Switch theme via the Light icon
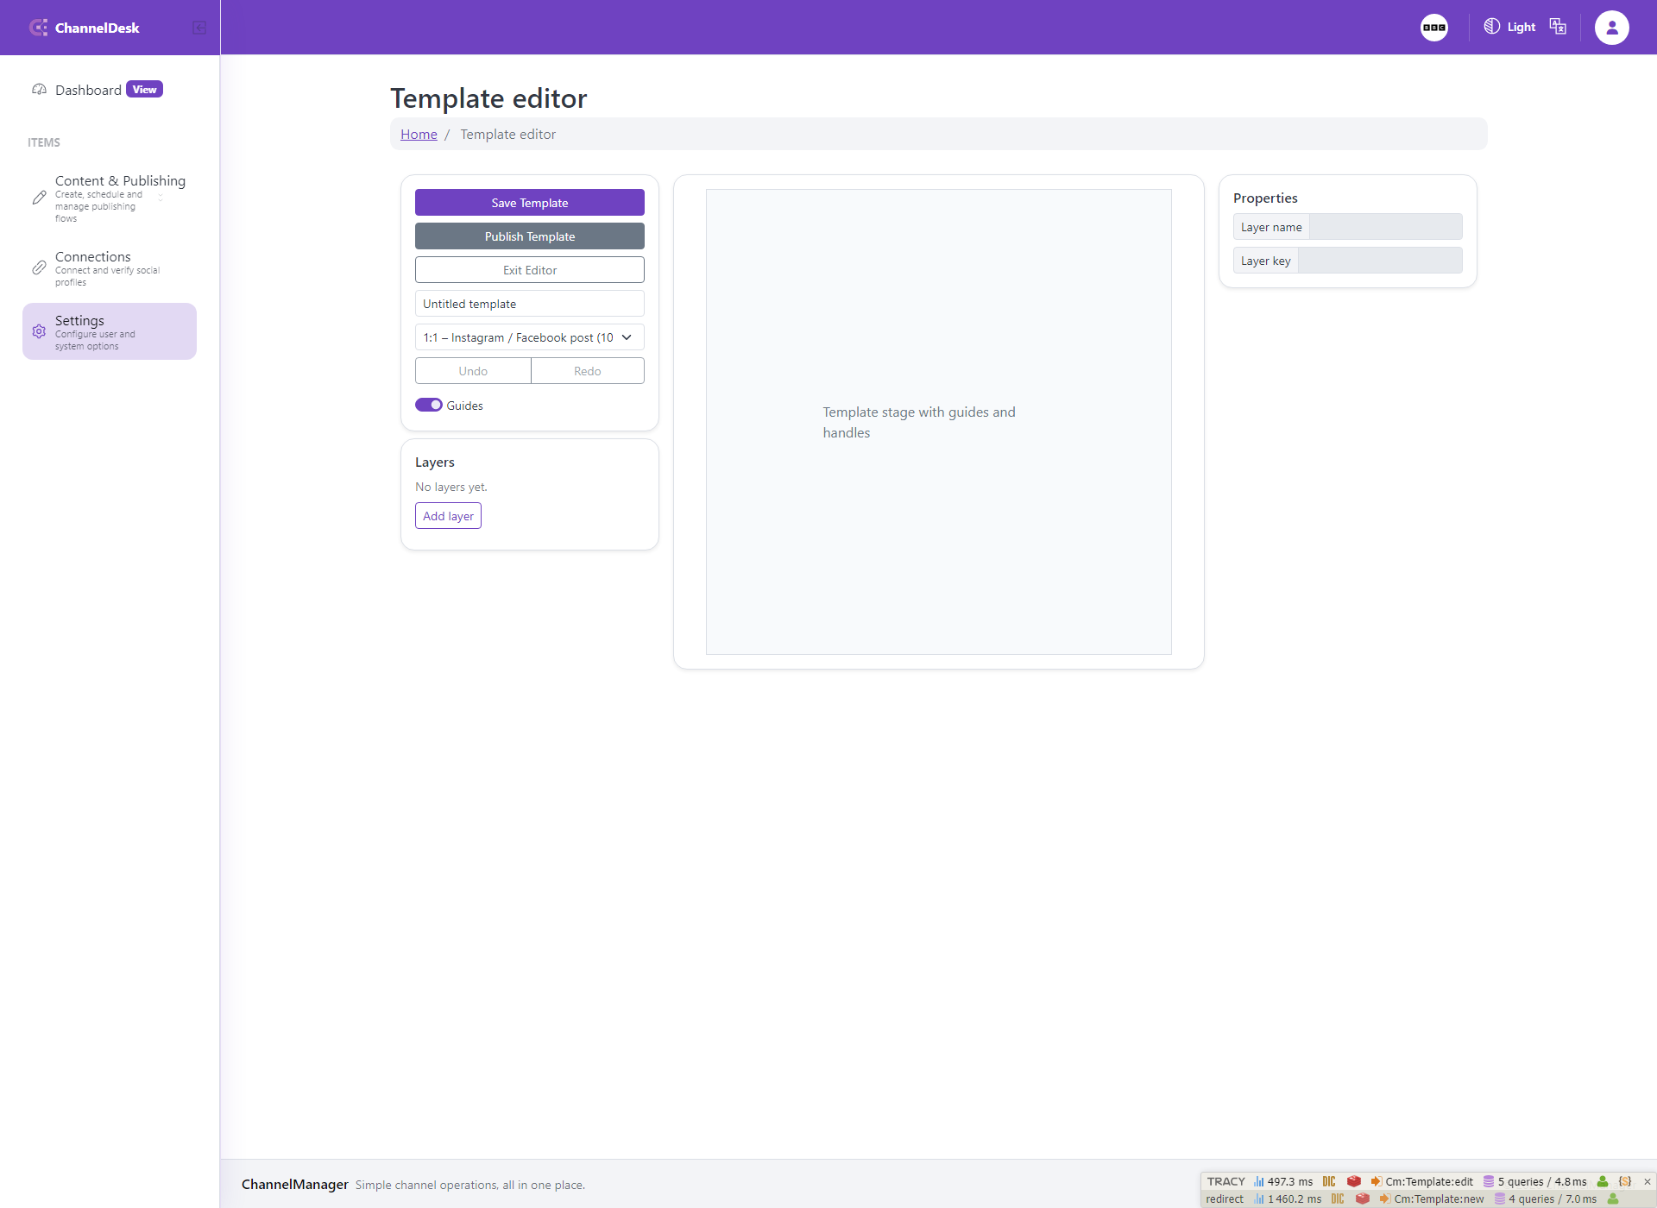Viewport: 1657px width, 1208px height. 1491,27
